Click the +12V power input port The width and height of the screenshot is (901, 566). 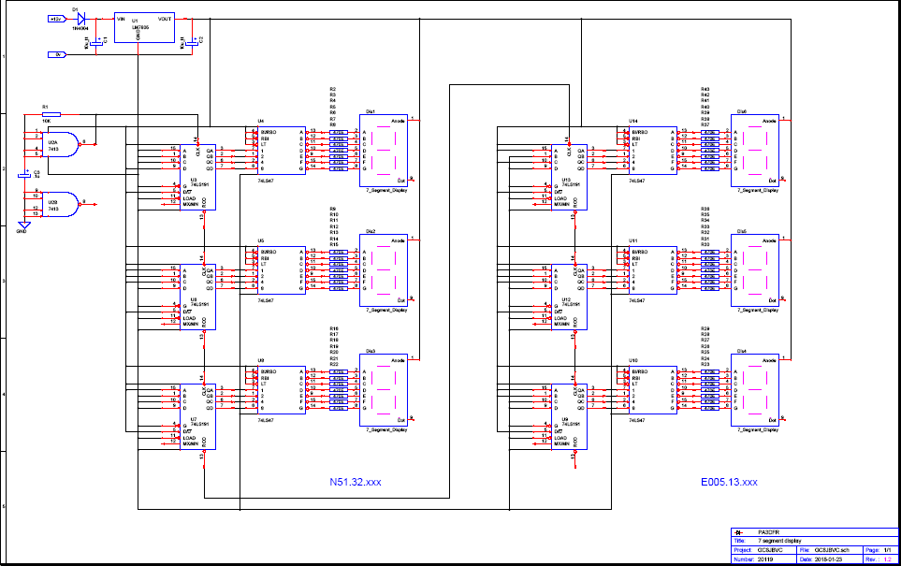coord(56,18)
